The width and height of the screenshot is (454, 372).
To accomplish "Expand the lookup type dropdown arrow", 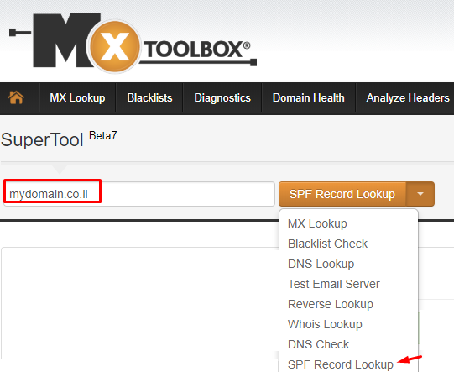I will [x=420, y=194].
